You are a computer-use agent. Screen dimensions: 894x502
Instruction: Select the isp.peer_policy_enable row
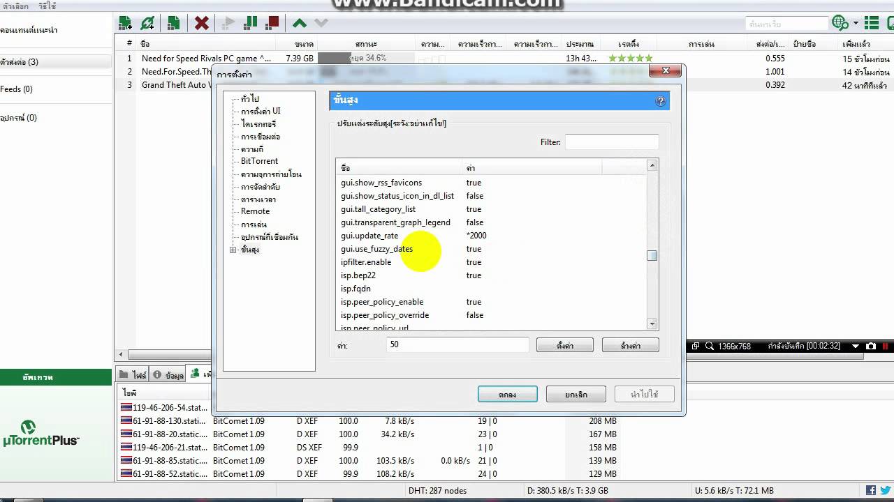(490, 302)
